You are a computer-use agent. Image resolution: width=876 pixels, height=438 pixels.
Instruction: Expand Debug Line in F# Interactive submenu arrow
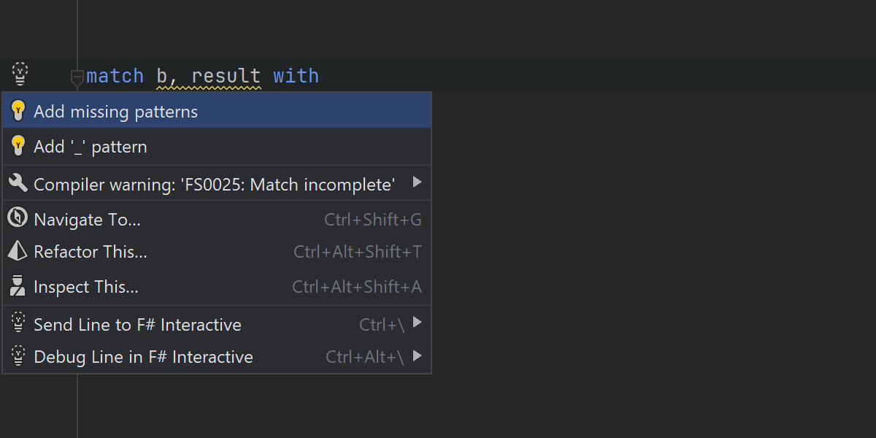click(417, 356)
